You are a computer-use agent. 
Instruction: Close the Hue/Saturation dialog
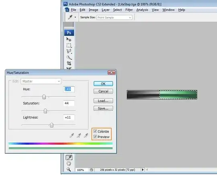click(x=112, y=72)
